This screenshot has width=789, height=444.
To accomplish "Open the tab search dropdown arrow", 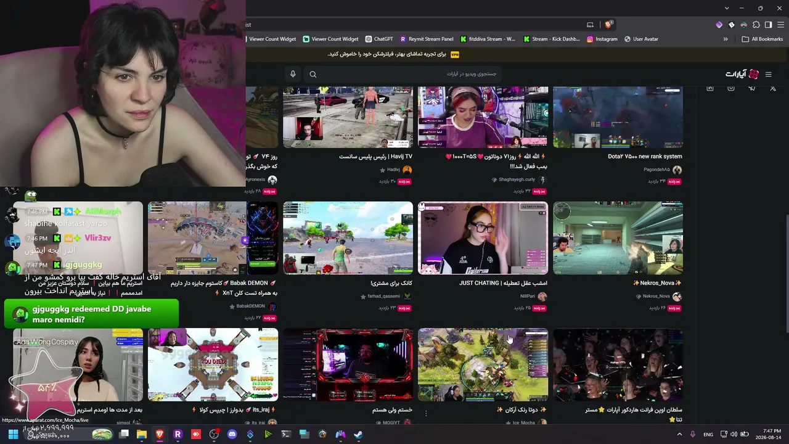I will tap(727, 8).
